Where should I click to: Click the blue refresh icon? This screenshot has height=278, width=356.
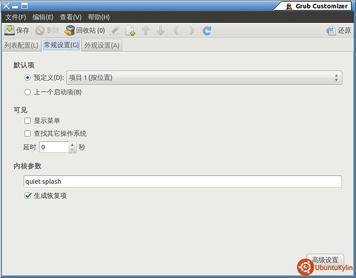tap(207, 31)
